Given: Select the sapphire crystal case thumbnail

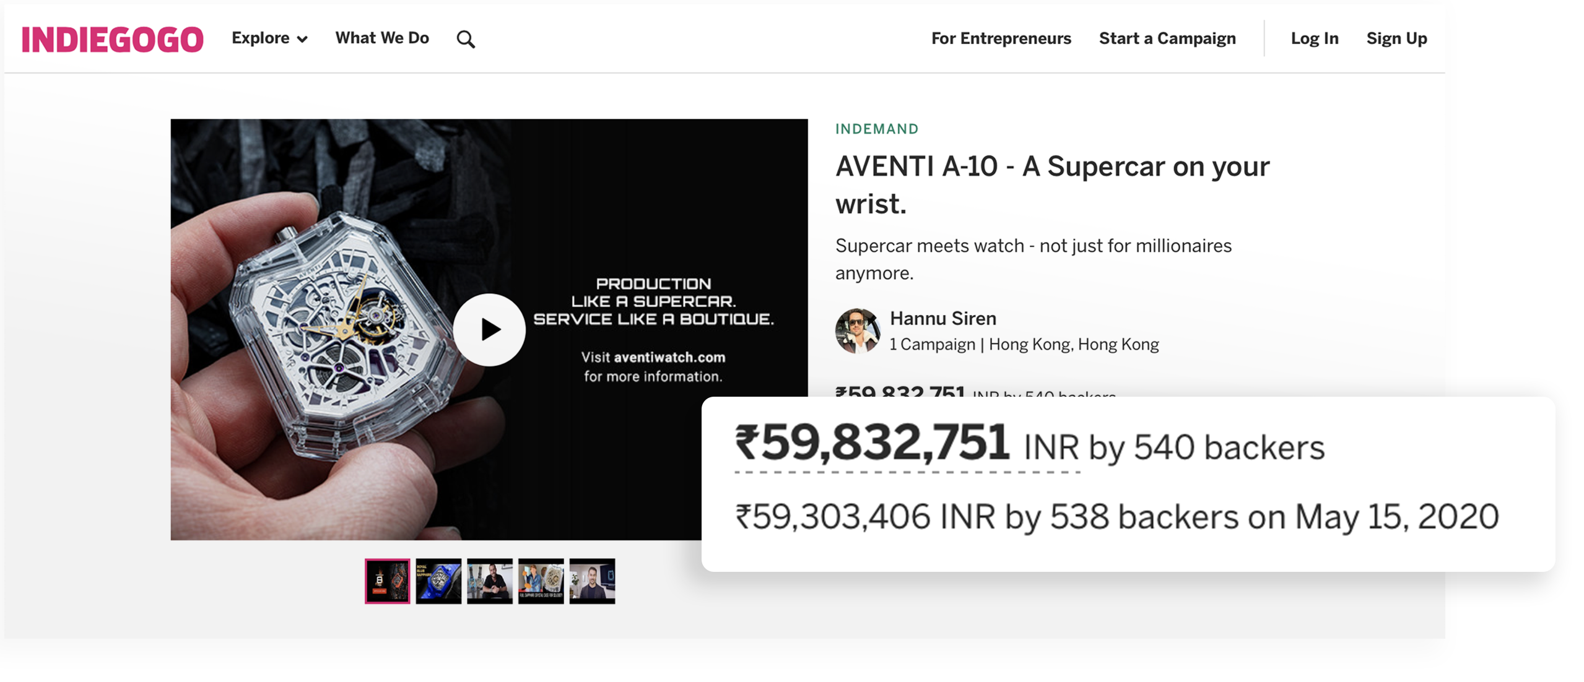Looking at the screenshot, I should pos(541,581).
